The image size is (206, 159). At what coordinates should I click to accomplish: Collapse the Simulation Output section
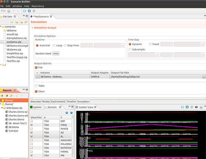(32, 27)
